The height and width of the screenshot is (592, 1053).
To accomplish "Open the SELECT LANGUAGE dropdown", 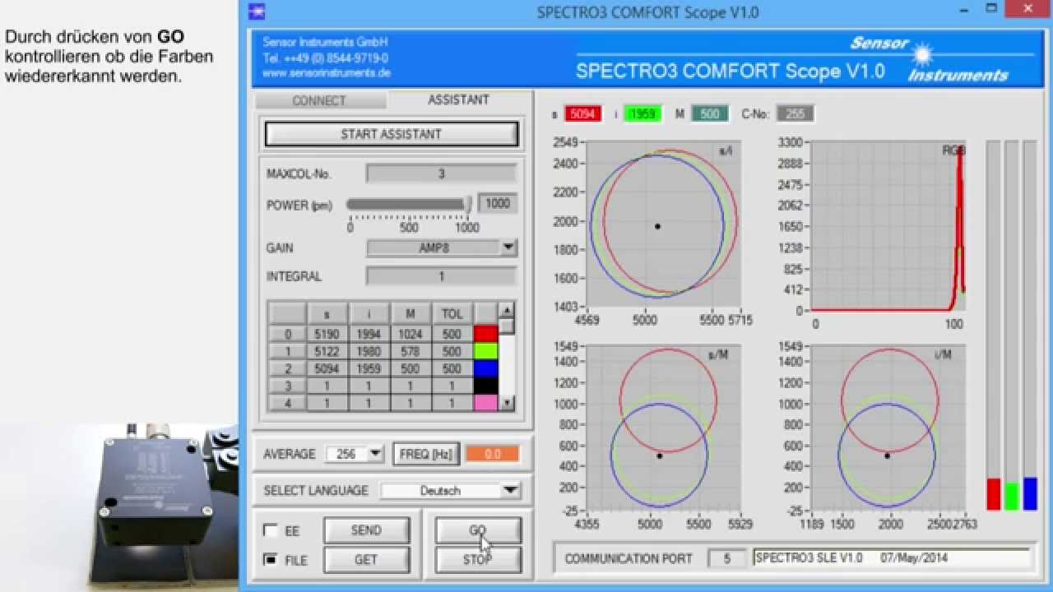I will pos(451,490).
